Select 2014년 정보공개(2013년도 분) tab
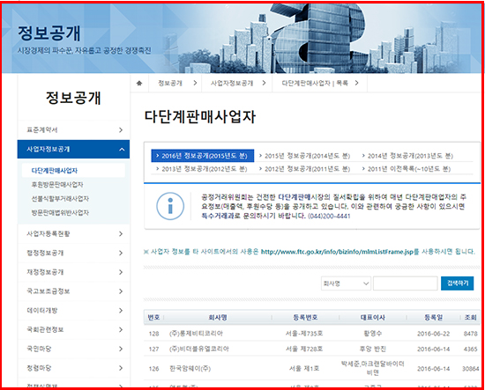This screenshot has height=390, width=485. coord(407,156)
